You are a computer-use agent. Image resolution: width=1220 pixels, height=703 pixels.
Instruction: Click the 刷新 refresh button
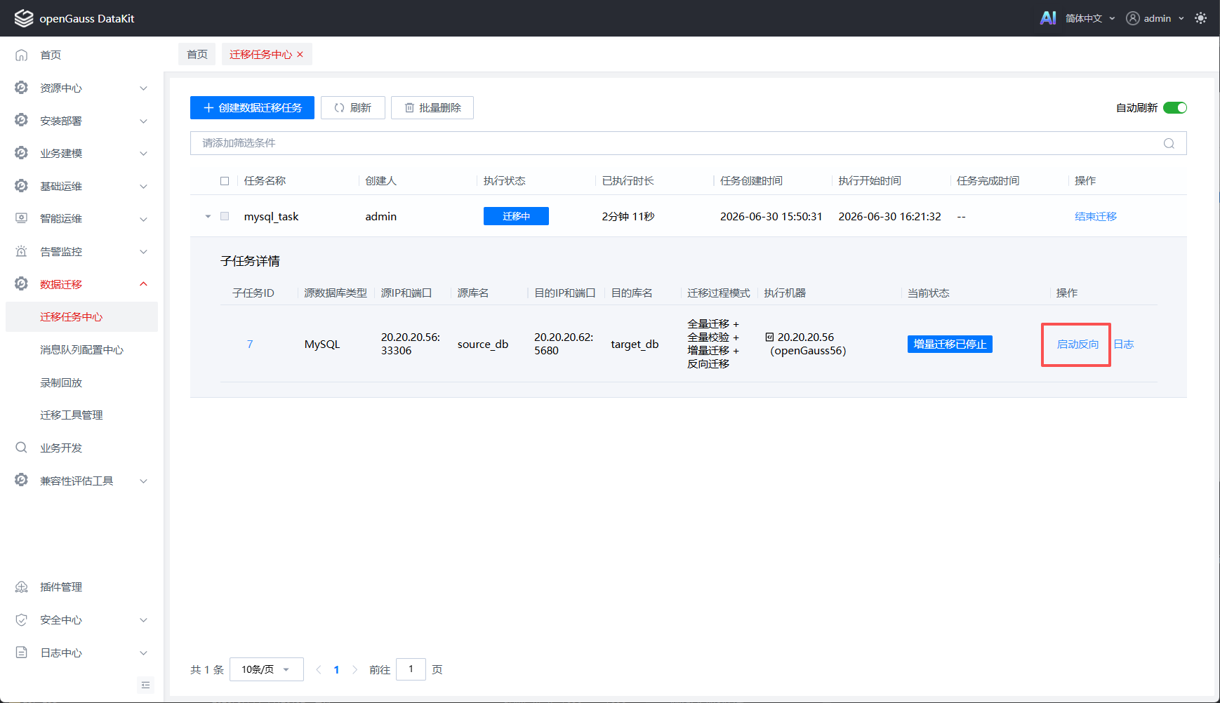click(x=353, y=107)
